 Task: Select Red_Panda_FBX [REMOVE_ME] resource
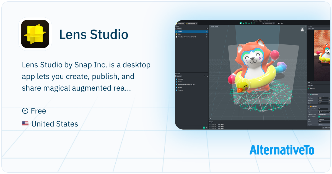tap(191, 85)
